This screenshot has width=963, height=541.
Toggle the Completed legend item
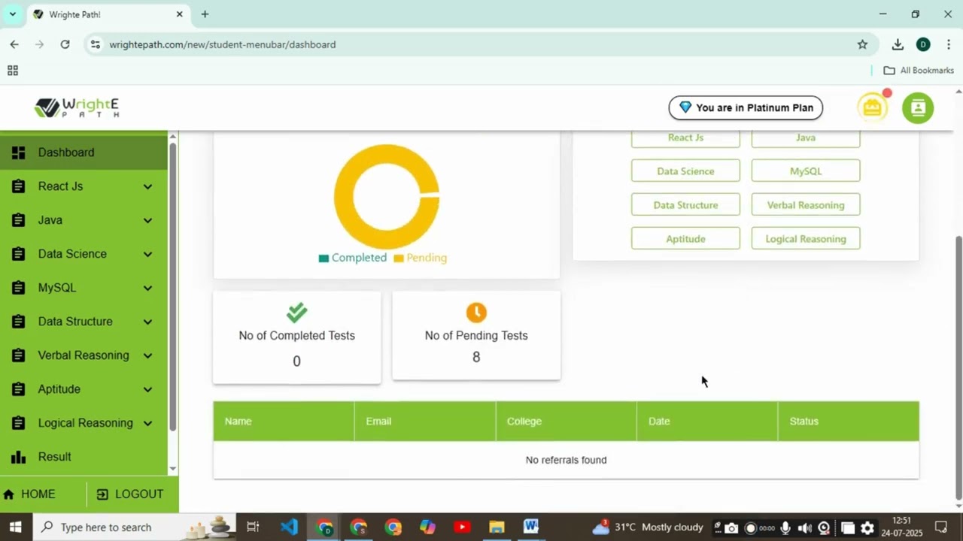pos(353,258)
